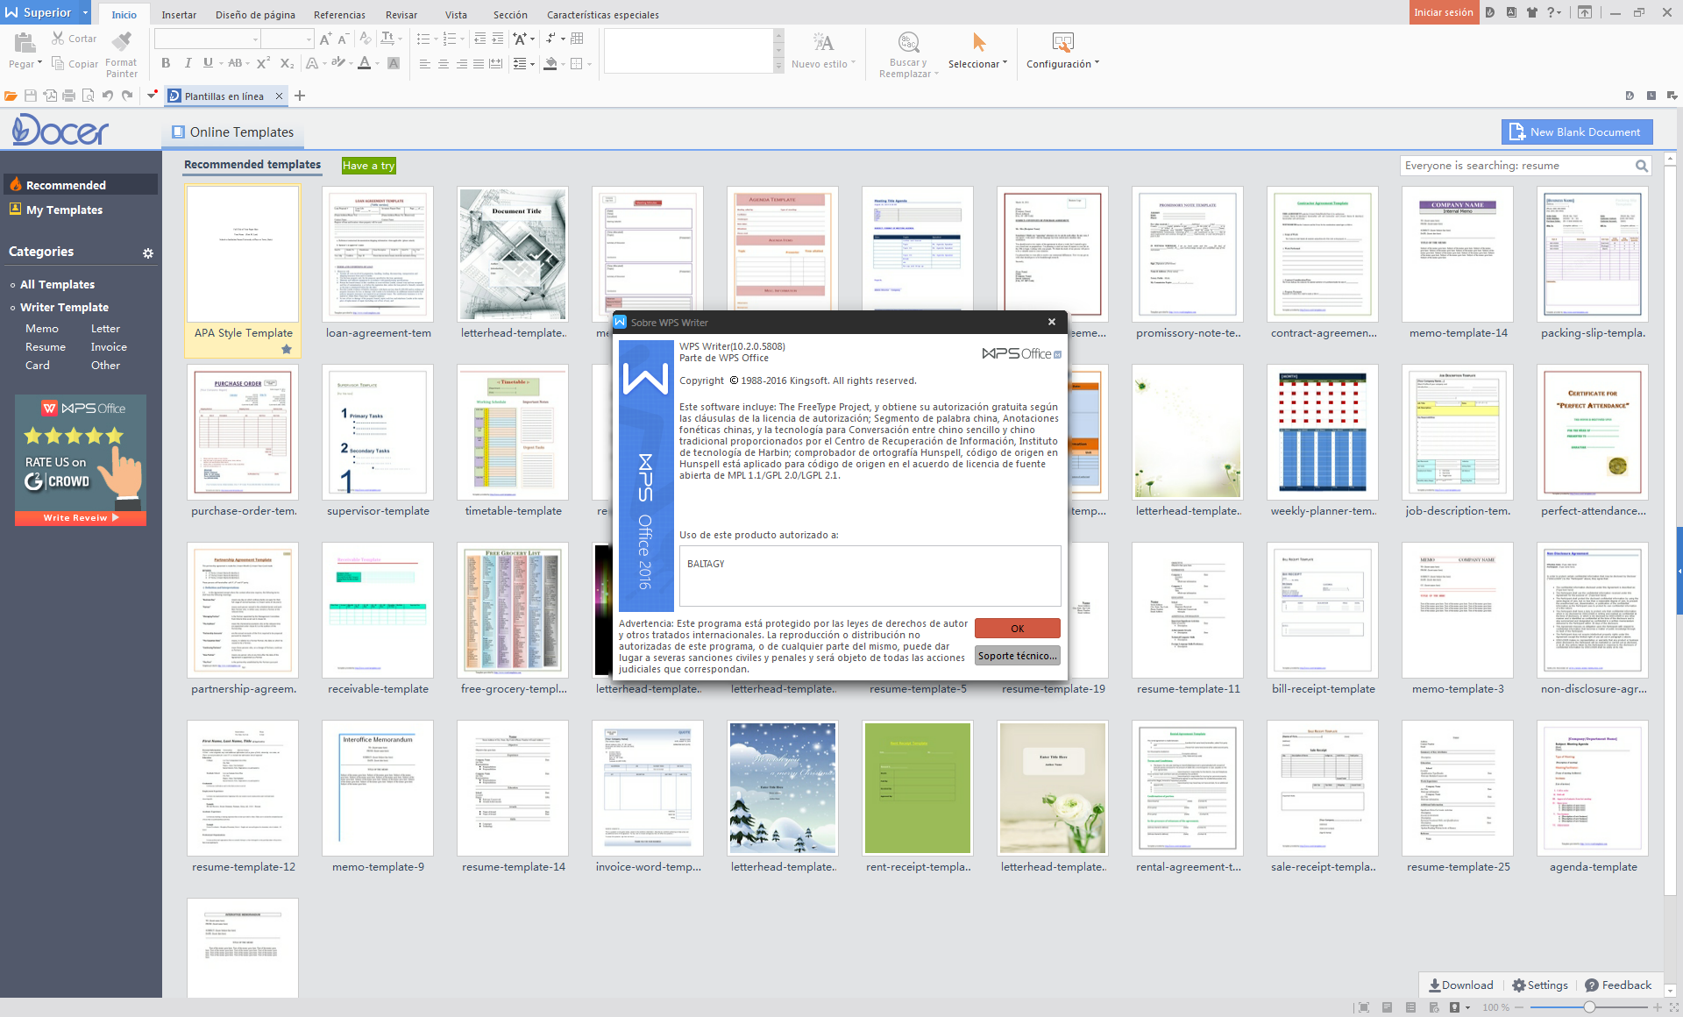Screen dimensions: 1683x1017
Task: Select the Resume category in sidebar
Action: tap(46, 347)
